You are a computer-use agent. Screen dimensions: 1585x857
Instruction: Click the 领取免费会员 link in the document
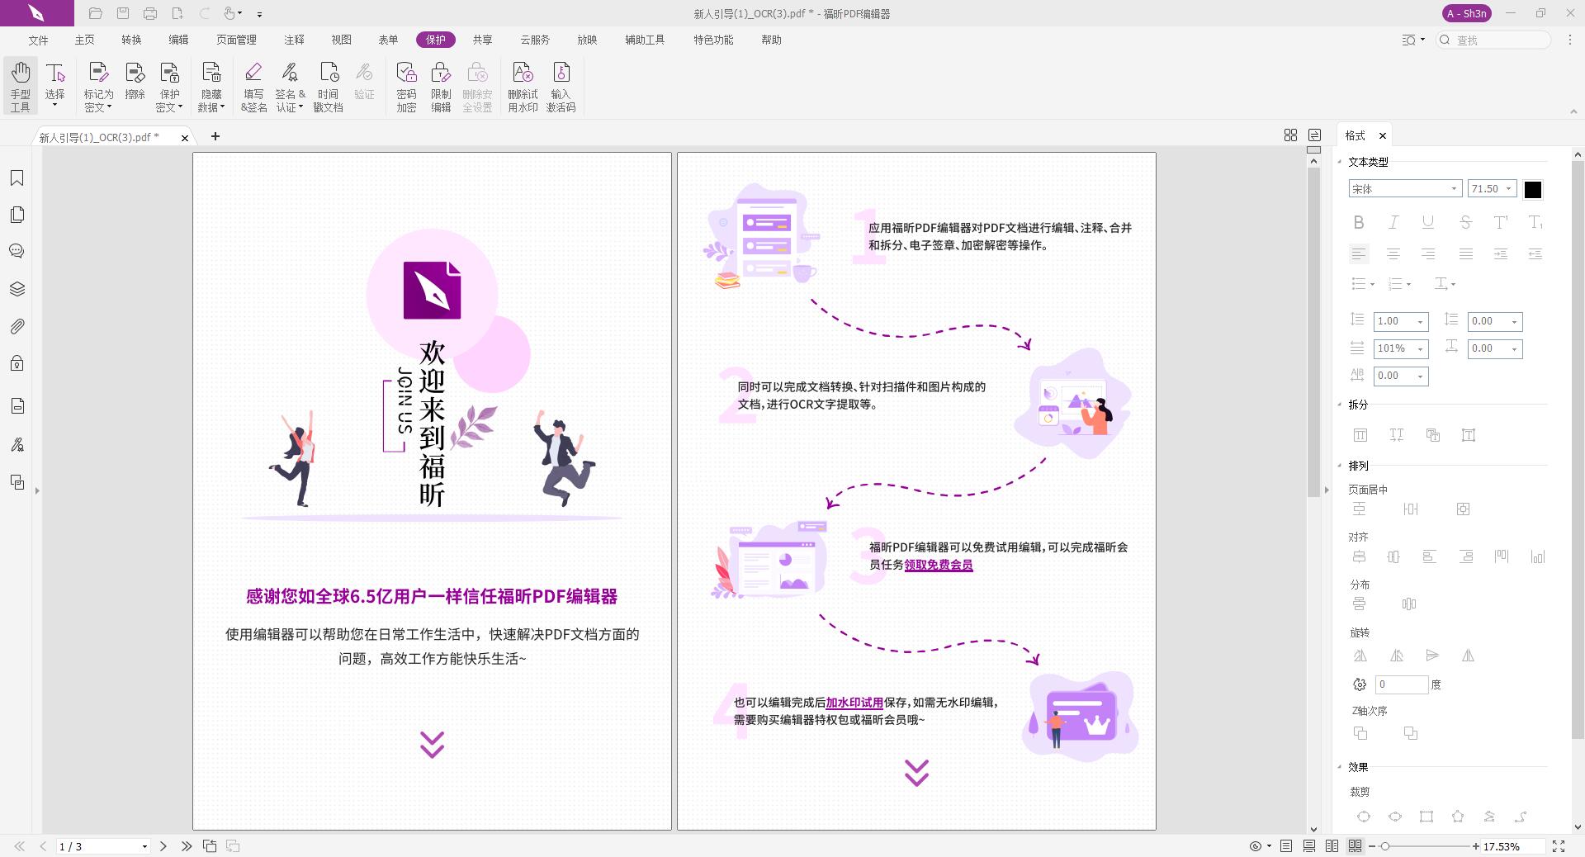(x=938, y=566)
